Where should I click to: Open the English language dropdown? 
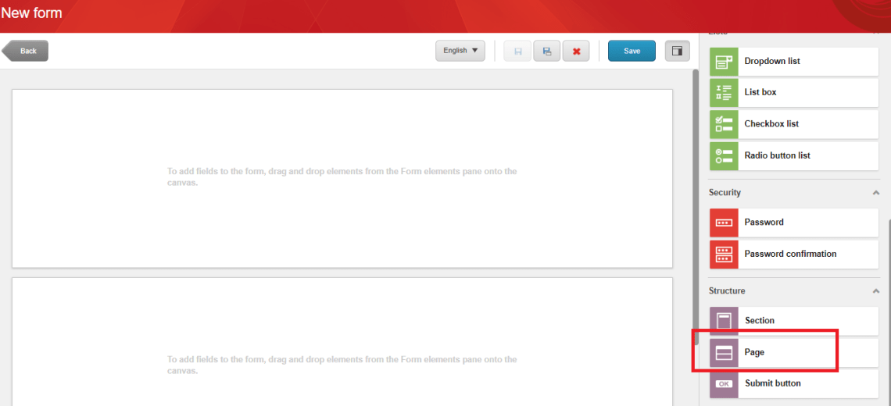[x=460, y=51]
